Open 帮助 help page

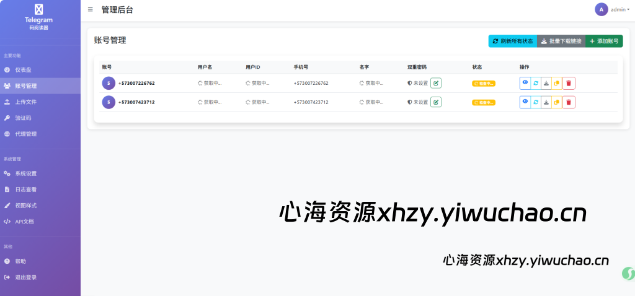click(x=40, y=261)
